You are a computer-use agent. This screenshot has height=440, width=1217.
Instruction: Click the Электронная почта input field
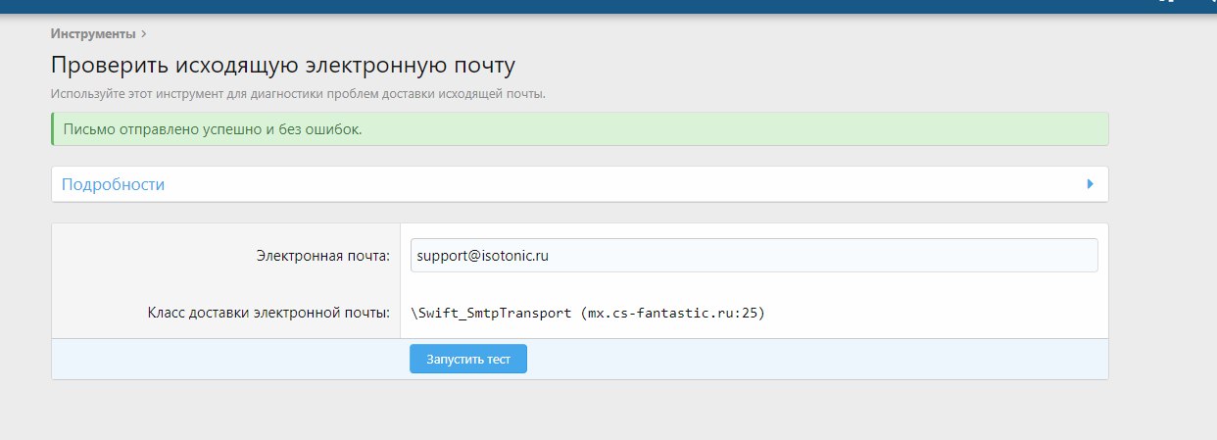click(x=754, y=256)
